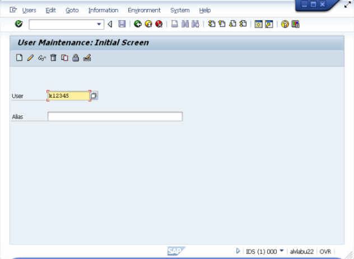Open the System menu
This screenshot has width=354, height=259.
pos(180,10)
